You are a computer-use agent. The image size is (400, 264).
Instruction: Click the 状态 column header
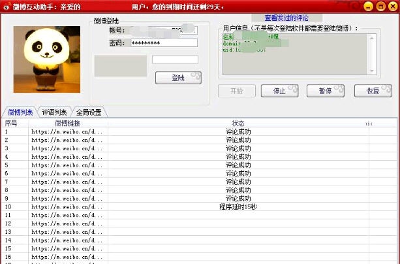(x=238, y=124)
